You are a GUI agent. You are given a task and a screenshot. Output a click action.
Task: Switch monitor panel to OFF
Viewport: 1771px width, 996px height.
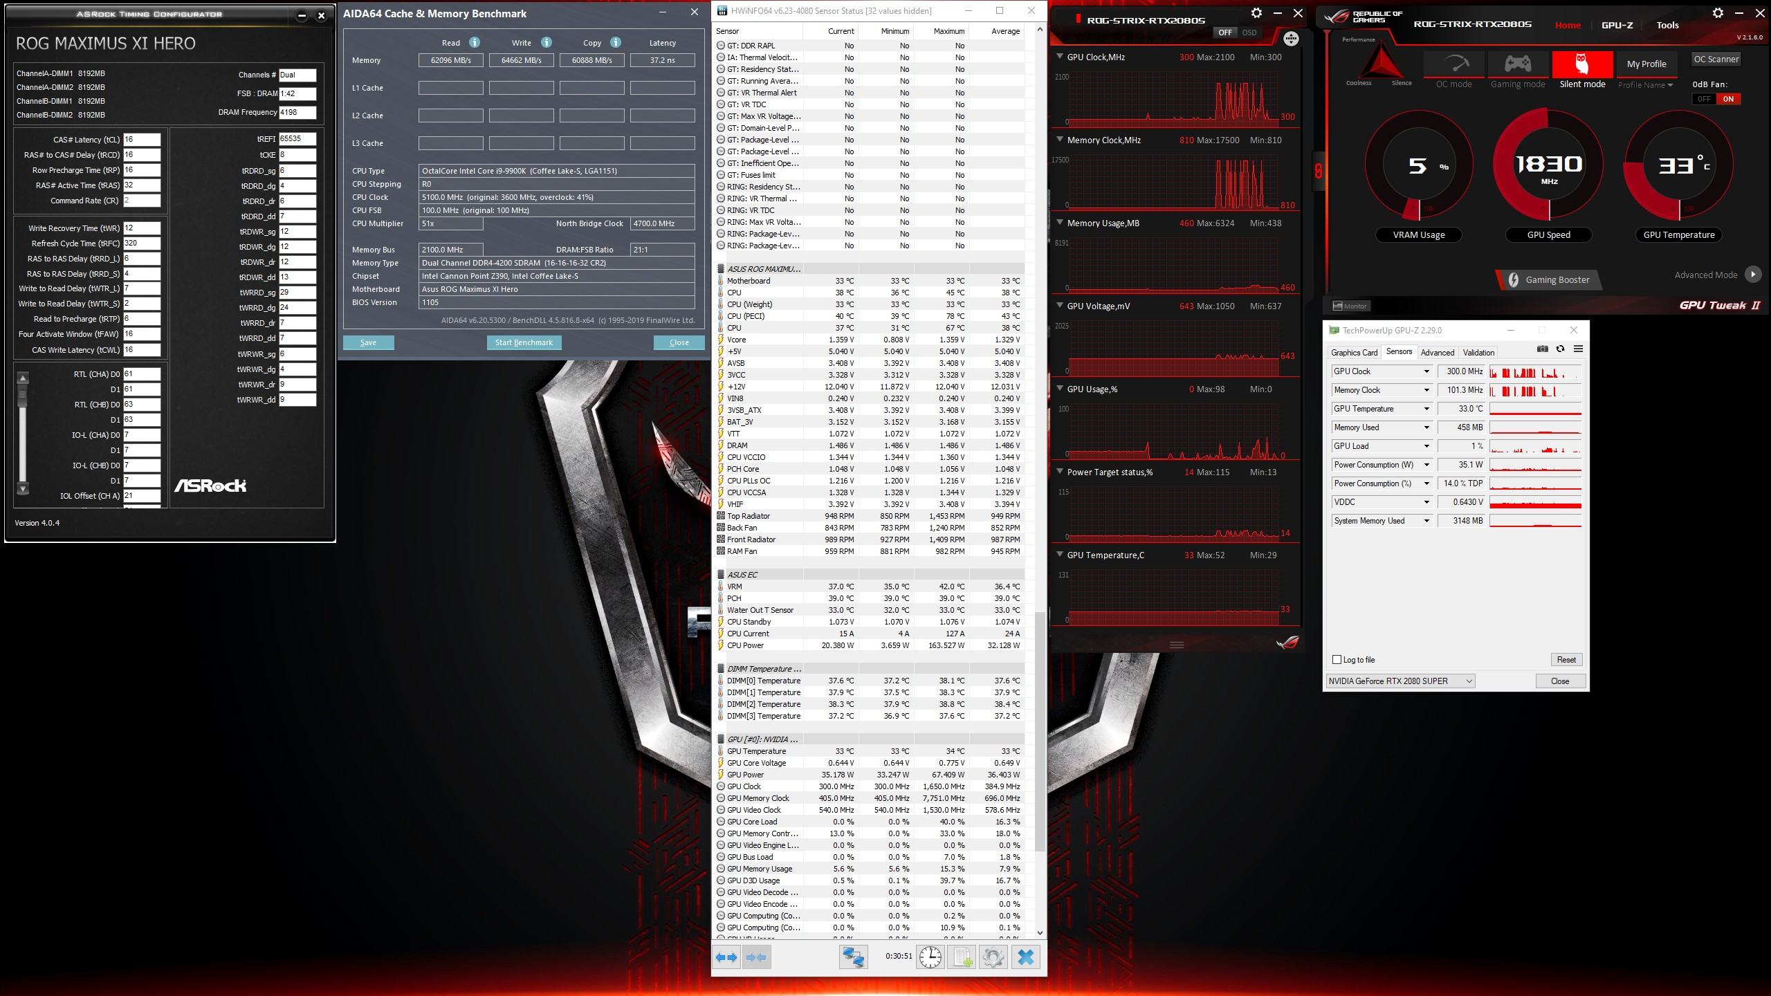tap(1225, 33)
